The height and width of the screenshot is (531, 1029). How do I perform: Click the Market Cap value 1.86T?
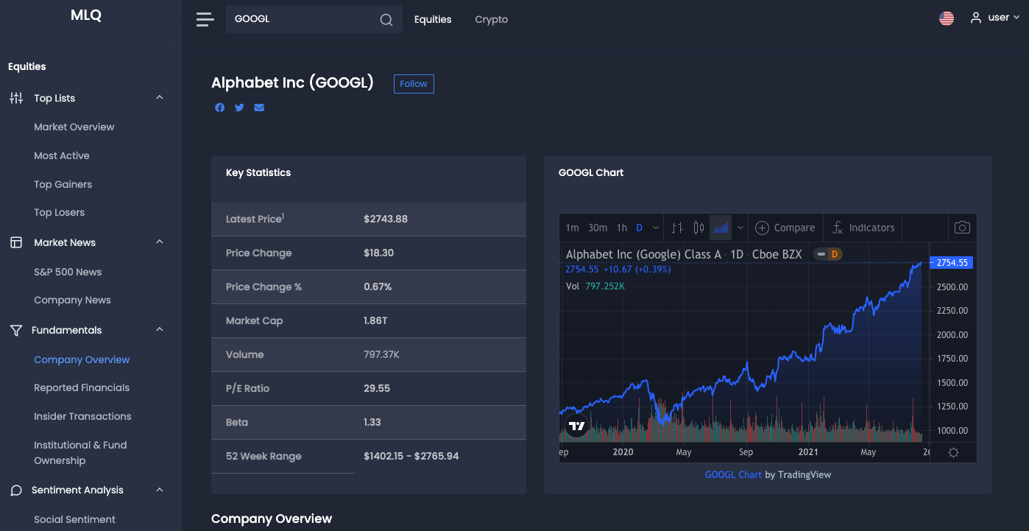(377, 320)
